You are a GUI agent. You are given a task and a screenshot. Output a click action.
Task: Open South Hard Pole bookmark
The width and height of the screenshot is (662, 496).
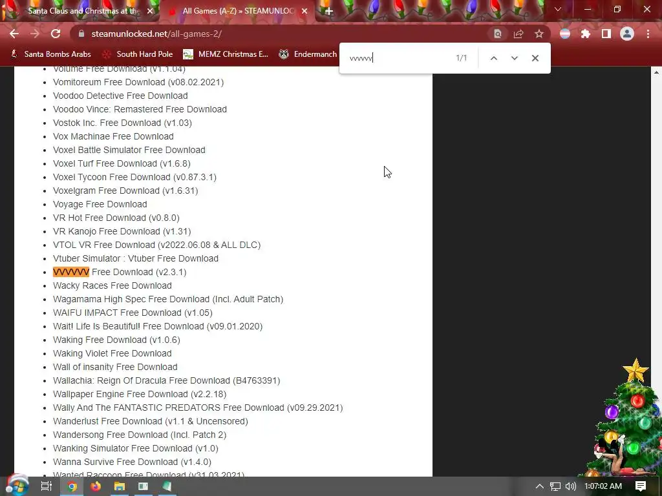[x=138, y=54]
